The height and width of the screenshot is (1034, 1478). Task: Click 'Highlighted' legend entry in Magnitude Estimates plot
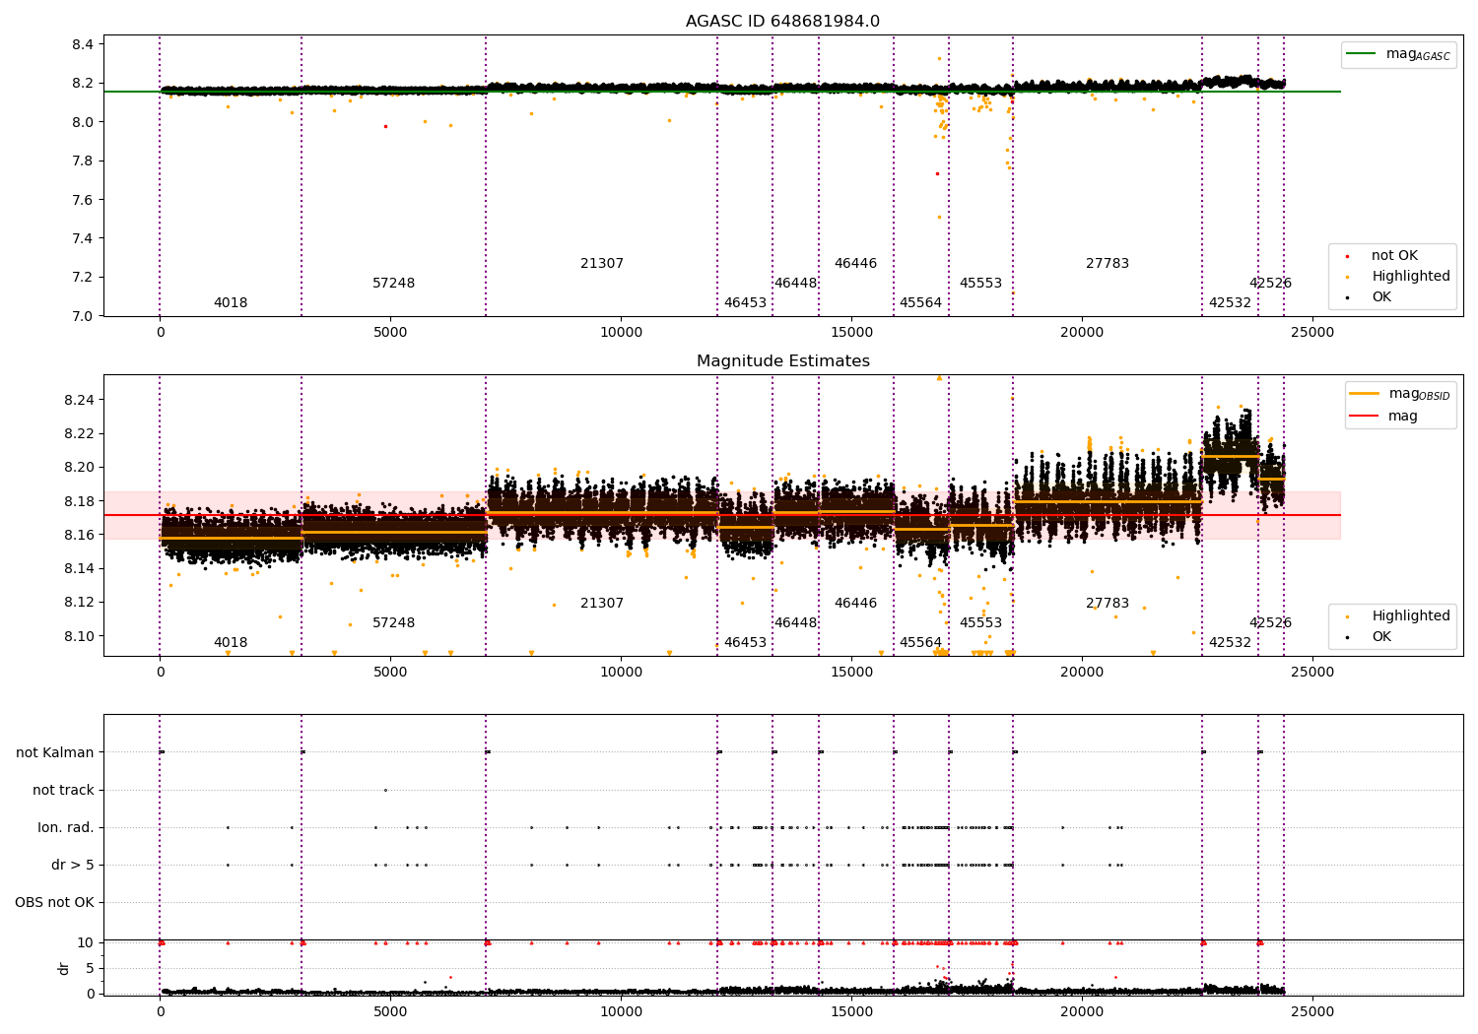1399,616
